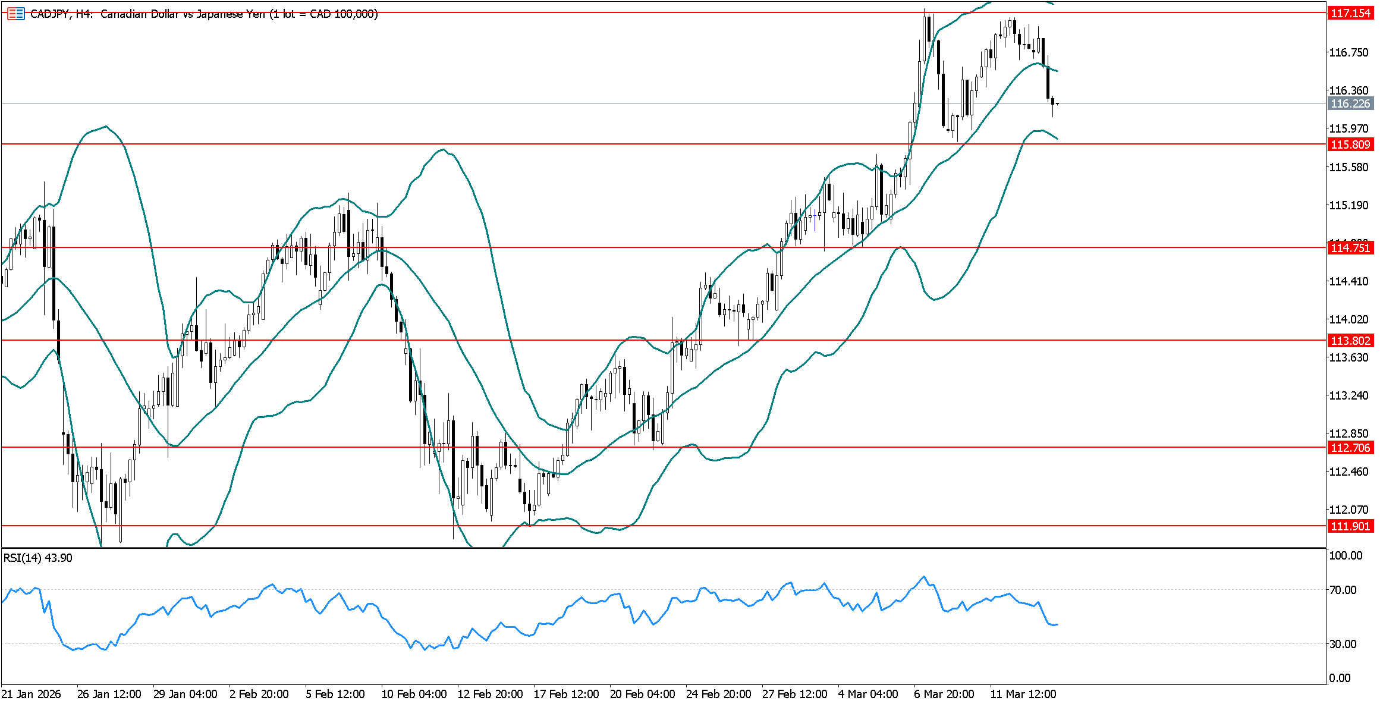The height and width of the screenshot is (704, 1383).
Task: Click the 100.00 RSI scale label
Action: click(x=1345, y=555)
